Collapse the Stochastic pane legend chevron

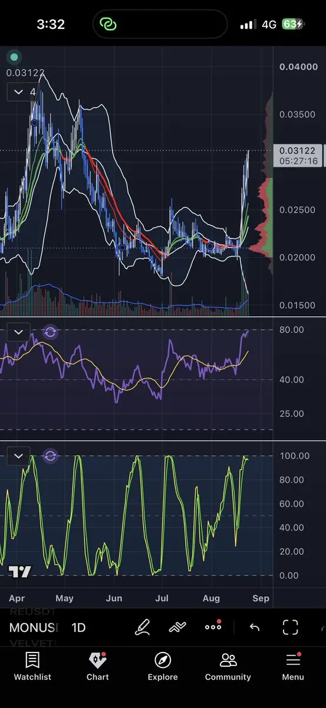[x=18, y=455]
